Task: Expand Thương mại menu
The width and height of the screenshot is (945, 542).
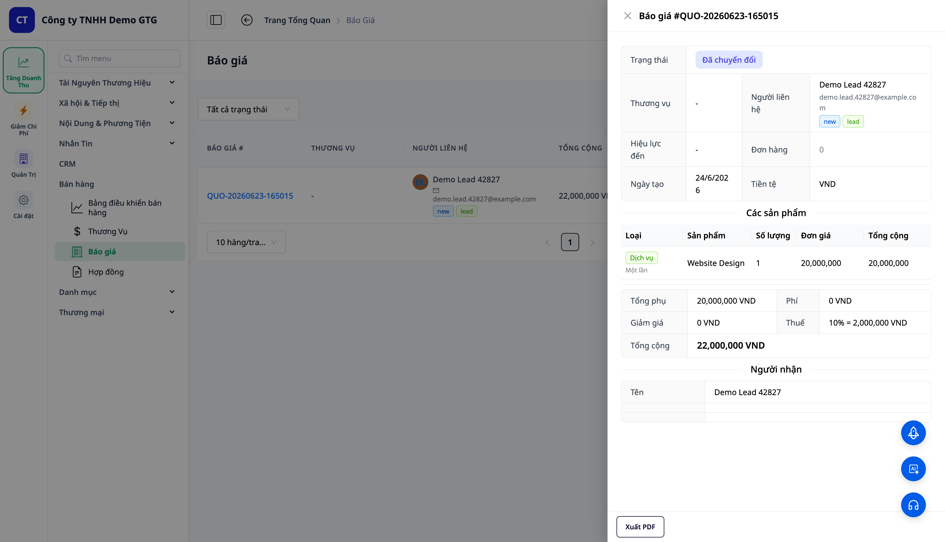Action: [x=117, y=312]
